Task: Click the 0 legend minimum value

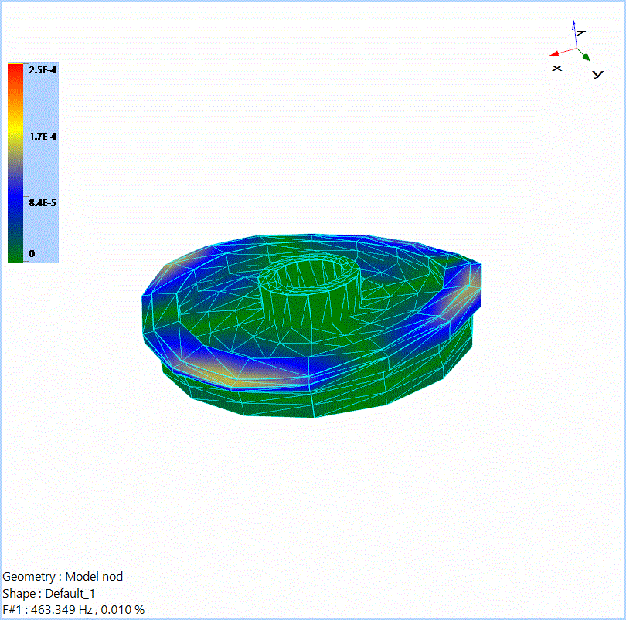Action: (x=32, y=254)
